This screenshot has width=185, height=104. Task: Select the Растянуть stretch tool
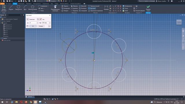tap(83, 8)
